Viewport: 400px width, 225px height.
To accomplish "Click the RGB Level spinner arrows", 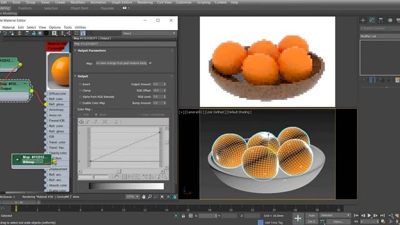I will pos(164,97).
